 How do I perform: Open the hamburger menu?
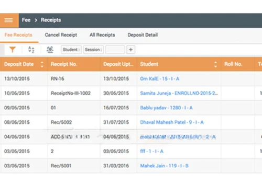[x=8, y=20]
